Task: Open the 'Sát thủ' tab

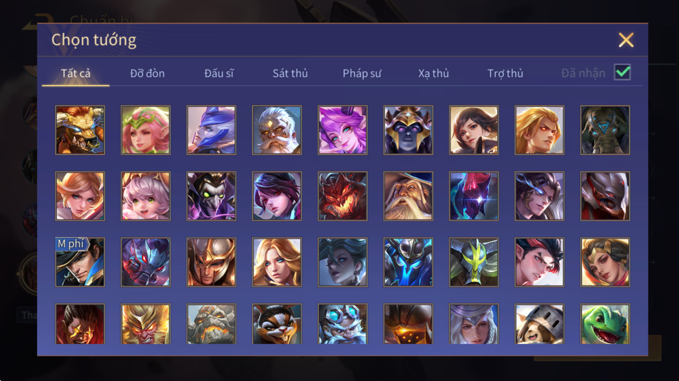Action: [x=290, y=73]
